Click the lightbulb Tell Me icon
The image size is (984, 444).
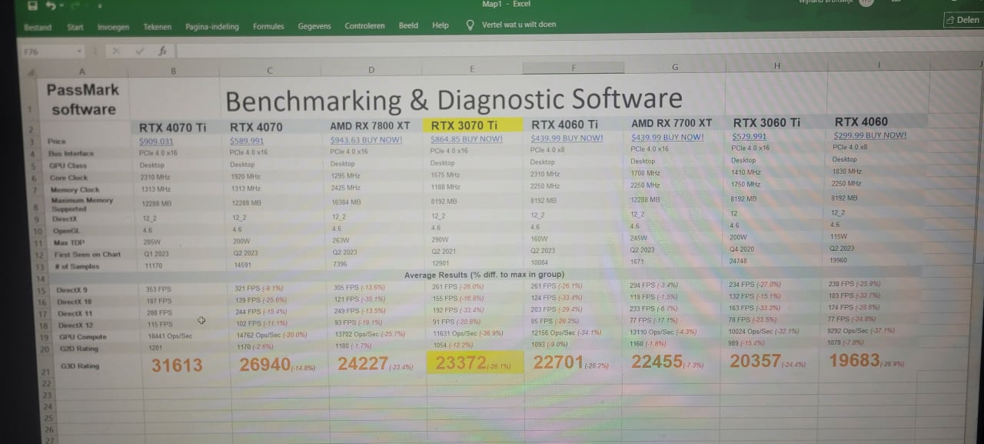coord(470,25)
